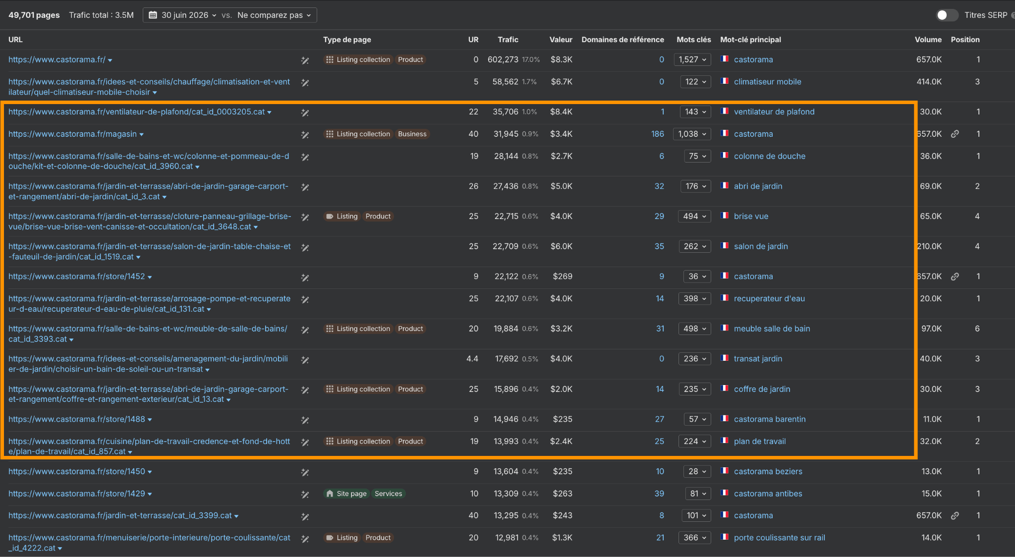Screen dimensions: 1015x557
Task: Expand the 1,038 keywords dropdown
Action: coord(692,134)
